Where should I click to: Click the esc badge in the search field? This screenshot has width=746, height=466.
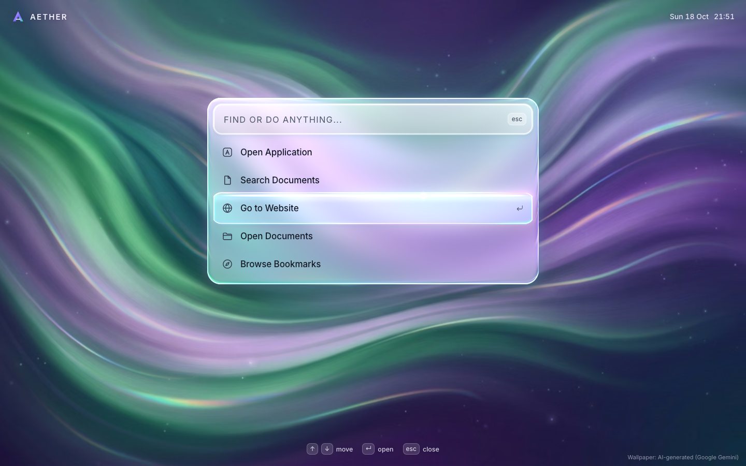[517, 119]
